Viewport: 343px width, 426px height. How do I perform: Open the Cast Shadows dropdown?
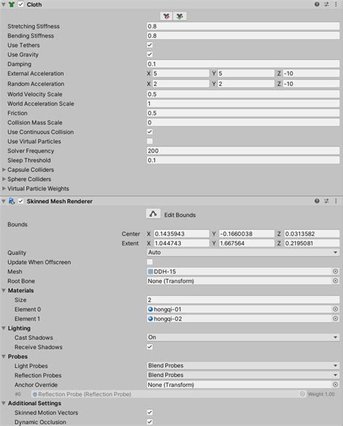click(243, 338)
